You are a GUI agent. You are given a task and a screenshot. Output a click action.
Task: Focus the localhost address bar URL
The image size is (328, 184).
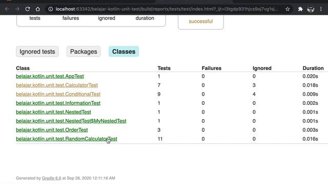[167, 9]
